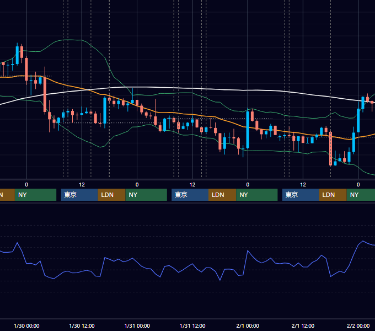Viewport: 375px width, 331px height.
Task: Select the 東京 session block on 2/1
Action: pyautogui.click(x=301, y=195)
